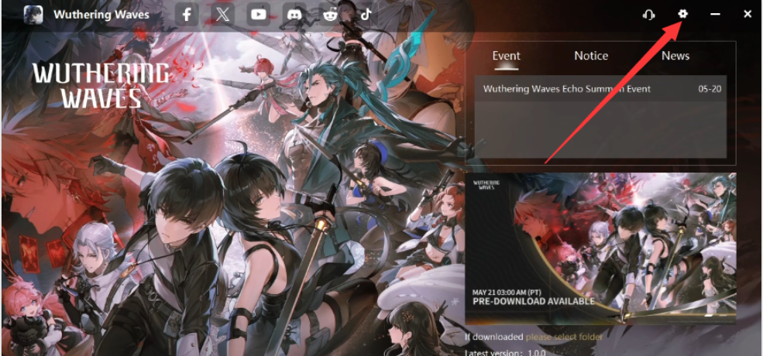Open the YouTube channel icon
The height and width of the screenshot is (356, 763).
tap(259, 15)
